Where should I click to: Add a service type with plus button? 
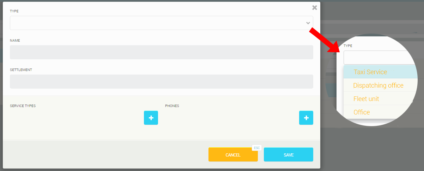[151, 118]
